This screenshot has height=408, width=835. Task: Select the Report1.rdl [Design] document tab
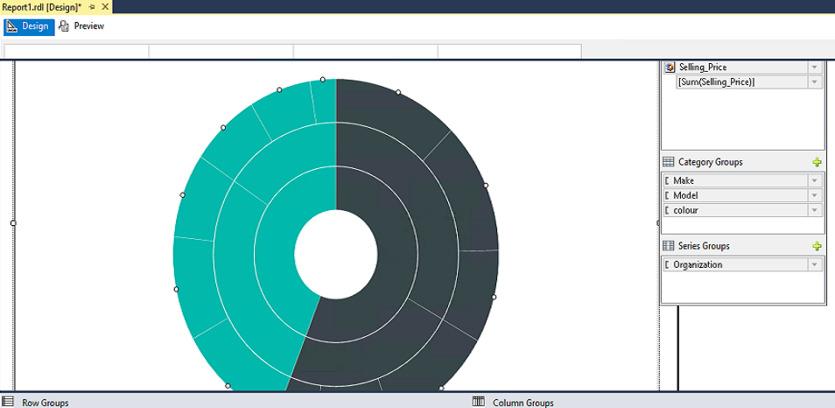click(41, 7)
